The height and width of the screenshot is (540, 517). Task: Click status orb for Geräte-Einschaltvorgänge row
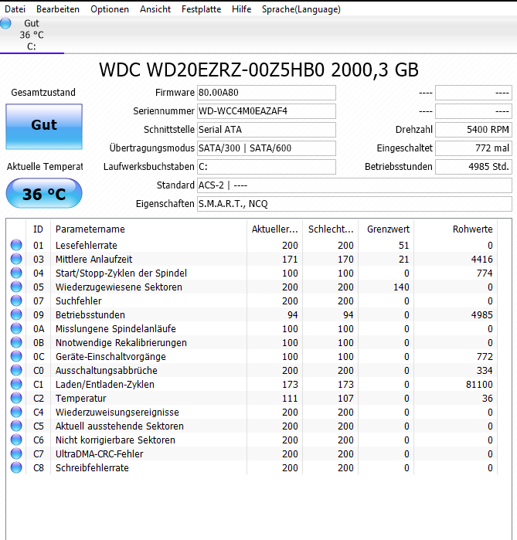click(16, 356)
